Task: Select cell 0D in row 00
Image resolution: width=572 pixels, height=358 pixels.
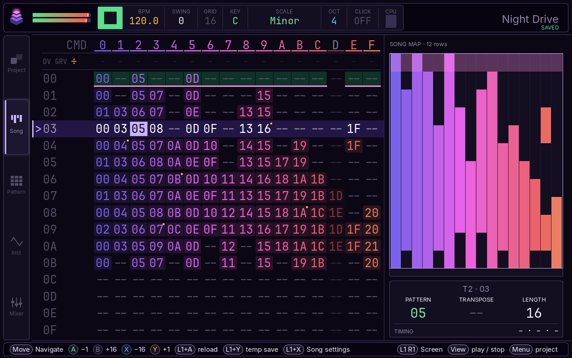Action: (x=192, y=78)
